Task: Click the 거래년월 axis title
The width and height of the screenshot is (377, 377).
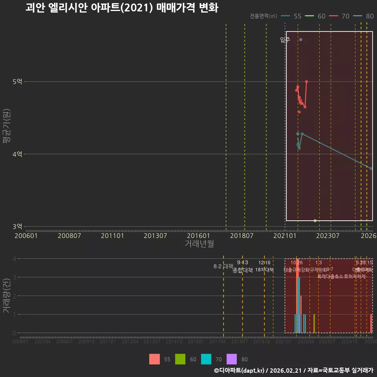Action: (x=199, y=243)
